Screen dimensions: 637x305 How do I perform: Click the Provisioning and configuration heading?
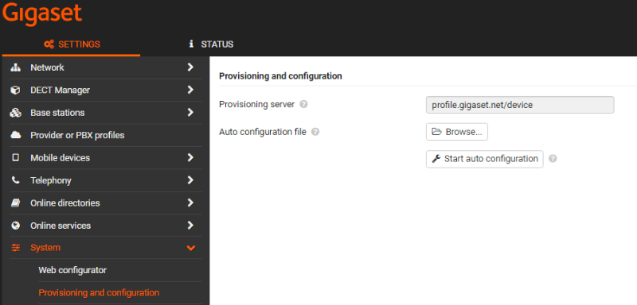point(280,75)
